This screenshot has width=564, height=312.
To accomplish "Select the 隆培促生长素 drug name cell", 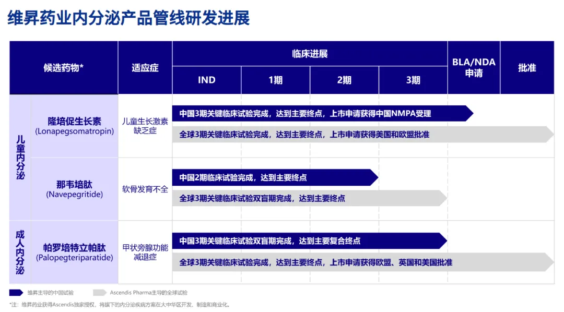I will 74,126.
